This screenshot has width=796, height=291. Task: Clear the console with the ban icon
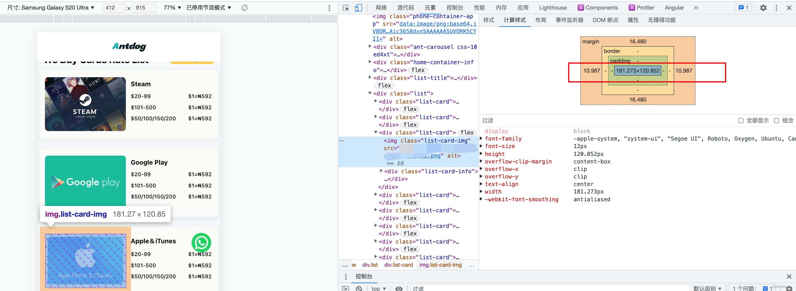pyautogui.click(x=359, y=288)
